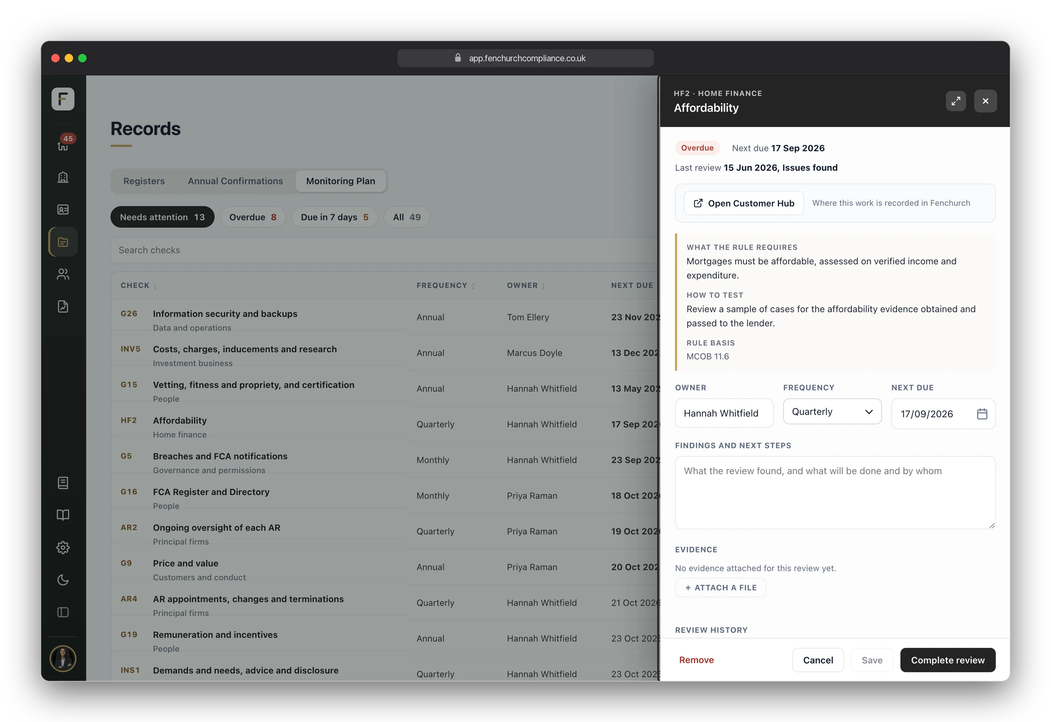1051x722 pixels.
Task: Open the ID card icon in sidebar
Action: pyautogui.click(x=63, y=209)
